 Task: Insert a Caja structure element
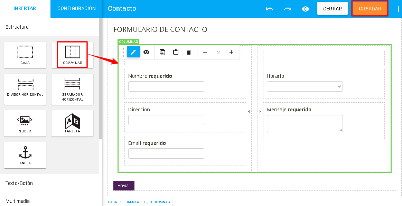[x=25, y=55]
